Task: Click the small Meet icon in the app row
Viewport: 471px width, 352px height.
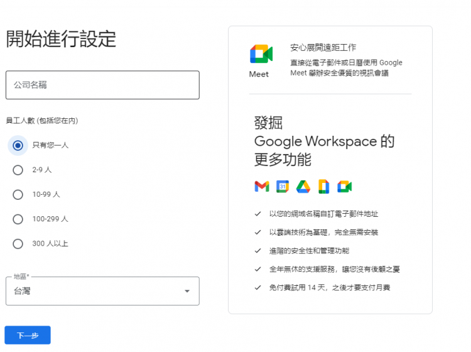Action: (x=344, y=186)
